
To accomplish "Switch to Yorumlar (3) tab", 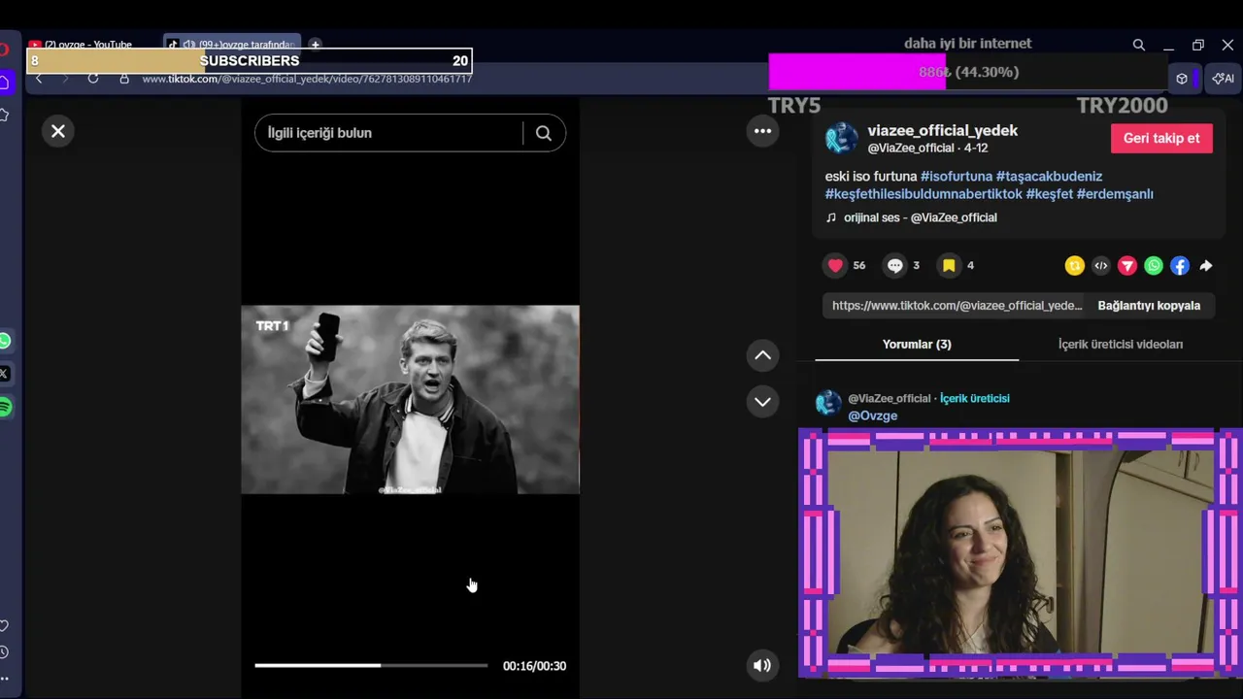I will [917, 345].
